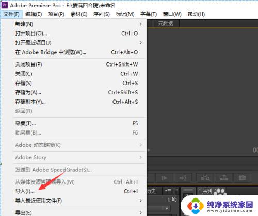The width and height of the screenshot is (258, 216).
Task: Click the 1 项 item count text
Action: (172, 200)
